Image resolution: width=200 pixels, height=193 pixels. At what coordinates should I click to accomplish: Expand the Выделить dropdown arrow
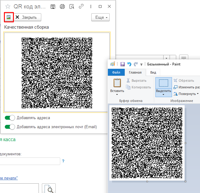[163, 94]
